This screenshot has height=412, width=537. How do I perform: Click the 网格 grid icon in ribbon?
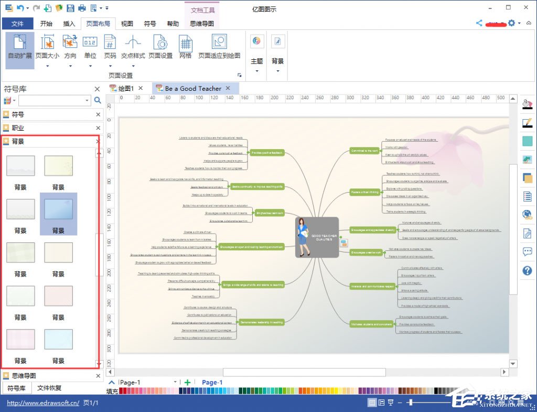coord(186,46)
